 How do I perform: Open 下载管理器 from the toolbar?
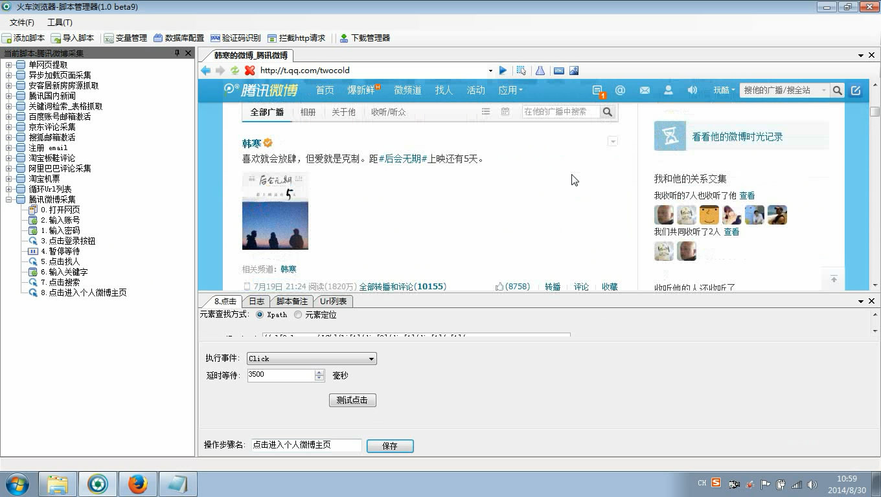point(365,38)
